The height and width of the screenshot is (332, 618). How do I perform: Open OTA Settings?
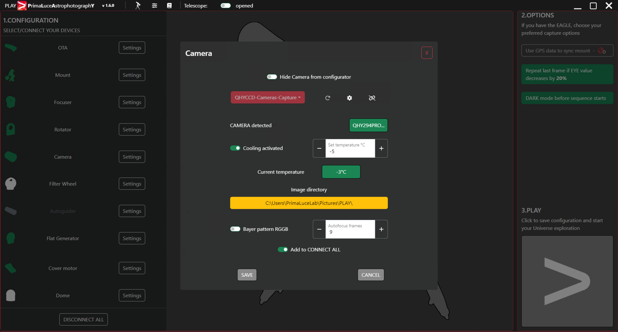pos(132,48)
